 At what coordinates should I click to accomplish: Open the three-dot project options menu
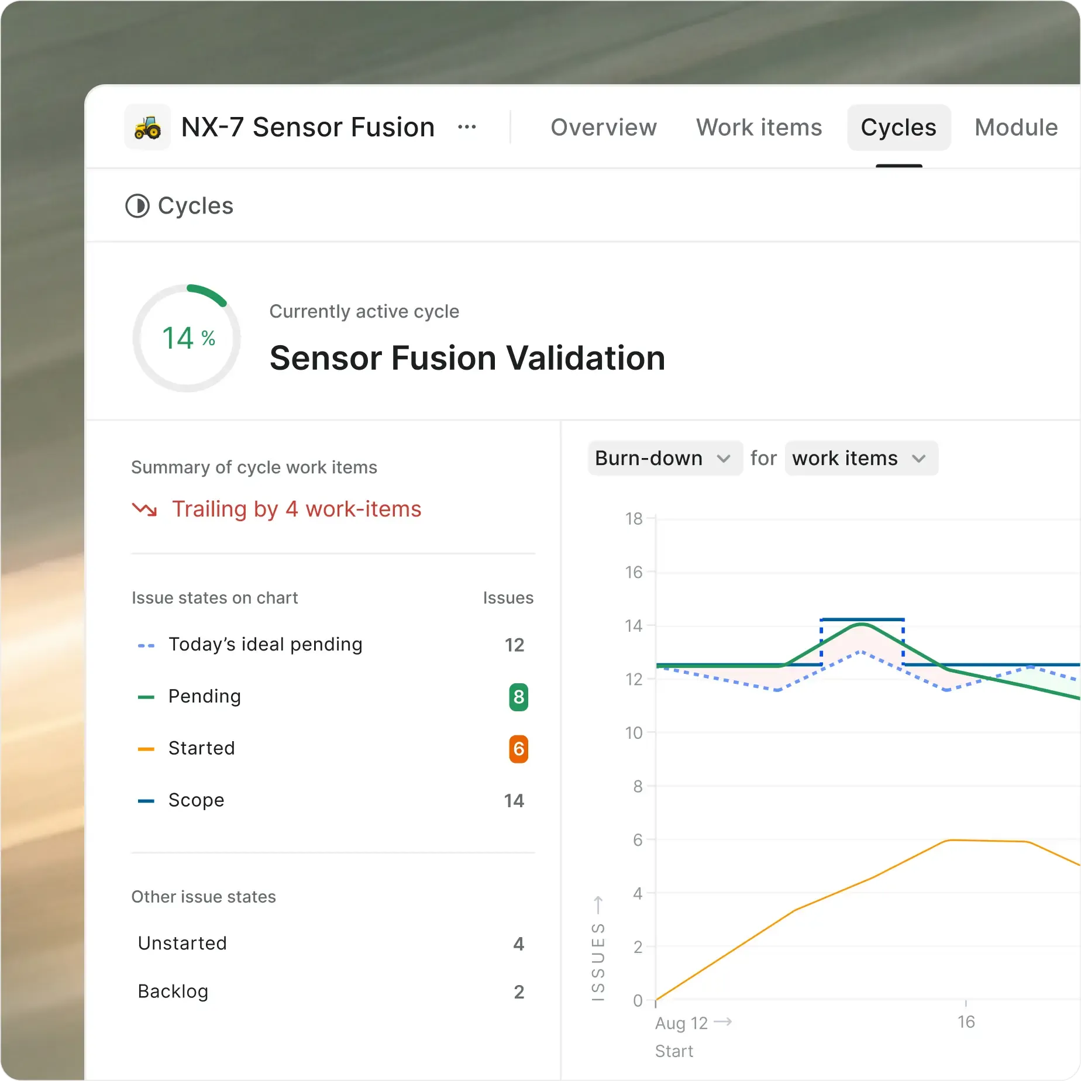click(467, 127)
